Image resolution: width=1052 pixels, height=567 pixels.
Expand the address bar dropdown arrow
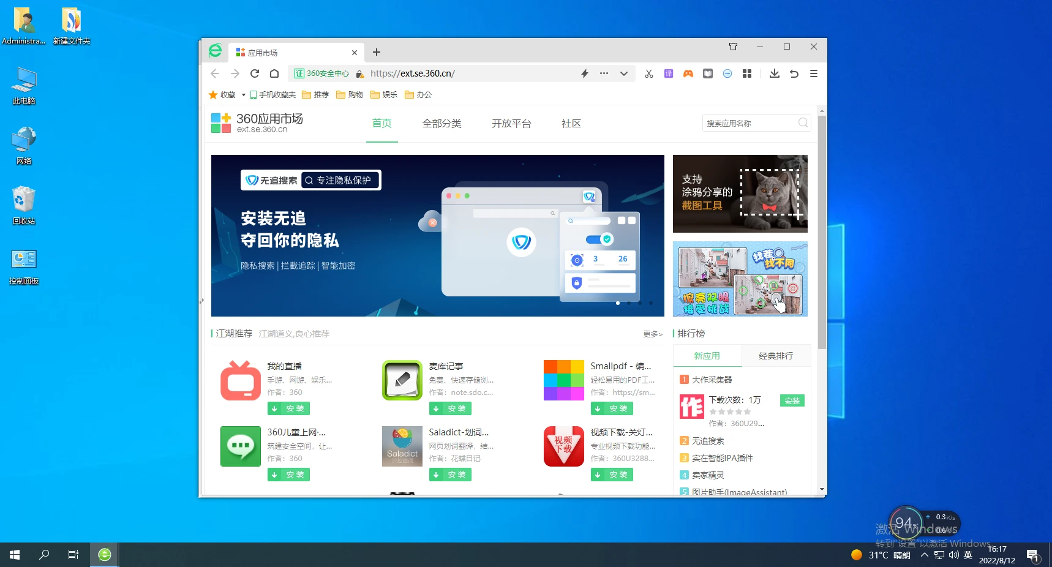tap(624, 73)
